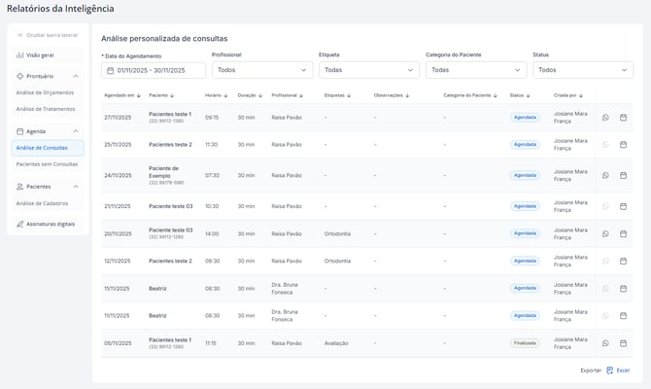
Task: Sort by the 'Agendado em' column arrow
Action: pyautogui.click(x=139, y=95)
